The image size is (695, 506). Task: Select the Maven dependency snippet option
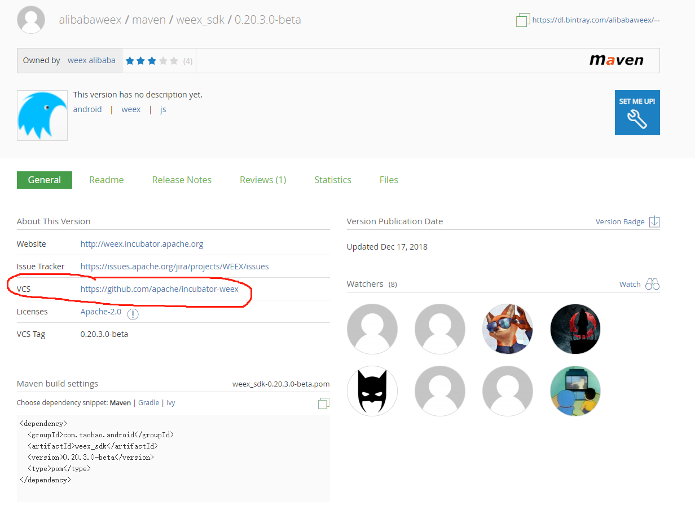tap(120, 403)
